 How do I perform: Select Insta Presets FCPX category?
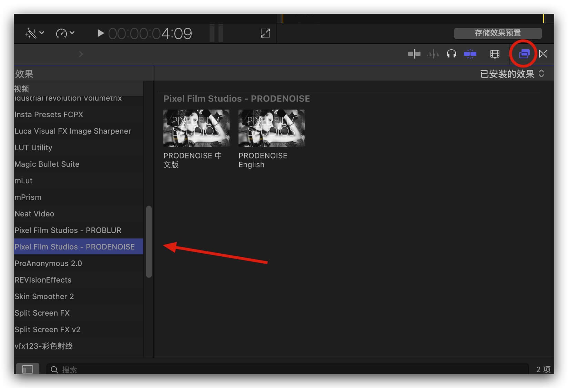pos(79,114)
